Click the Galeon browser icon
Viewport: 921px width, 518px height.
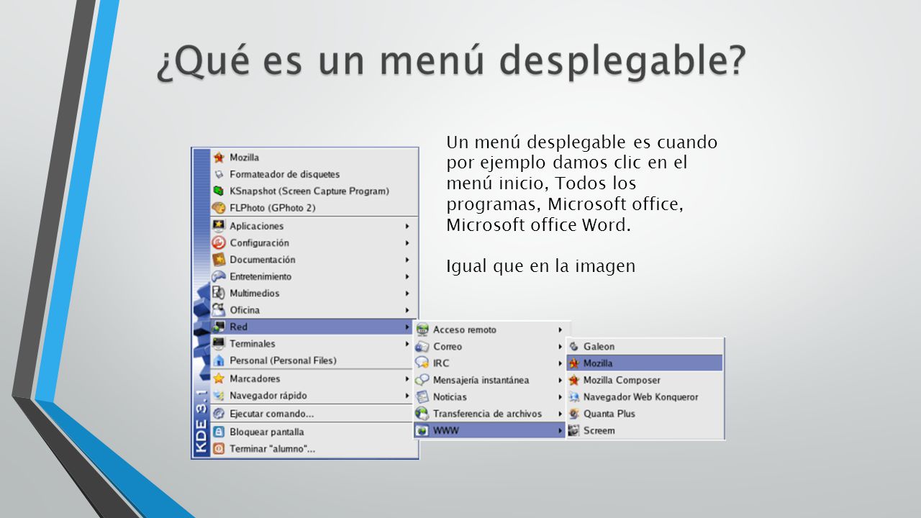click(x=574, y=347)
